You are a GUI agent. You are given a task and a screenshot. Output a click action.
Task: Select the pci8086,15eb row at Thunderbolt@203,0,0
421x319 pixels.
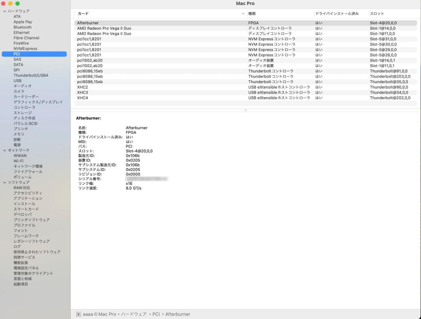point(90,76)
